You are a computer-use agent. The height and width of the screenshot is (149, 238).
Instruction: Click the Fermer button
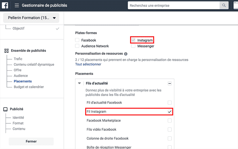pyautogui.click(x=31, y=142)
